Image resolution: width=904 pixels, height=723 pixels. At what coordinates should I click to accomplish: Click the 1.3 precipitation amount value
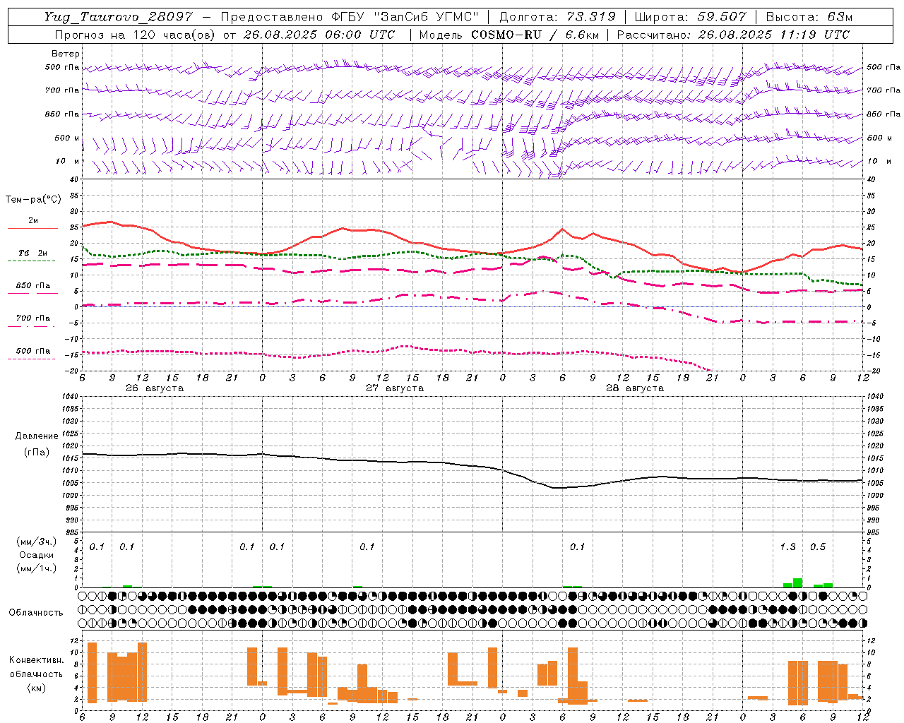787,547
